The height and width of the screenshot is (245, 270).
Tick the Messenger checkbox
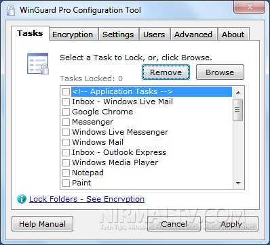(66, 122)
